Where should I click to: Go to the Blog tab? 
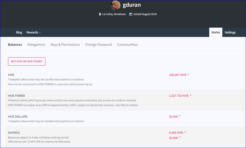(19, 32)
